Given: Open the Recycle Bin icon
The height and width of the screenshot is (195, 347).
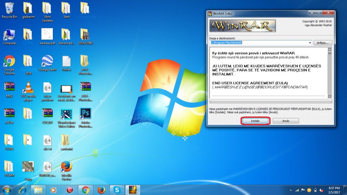Looking at the screenshot, I should click(x=9, y=10).
